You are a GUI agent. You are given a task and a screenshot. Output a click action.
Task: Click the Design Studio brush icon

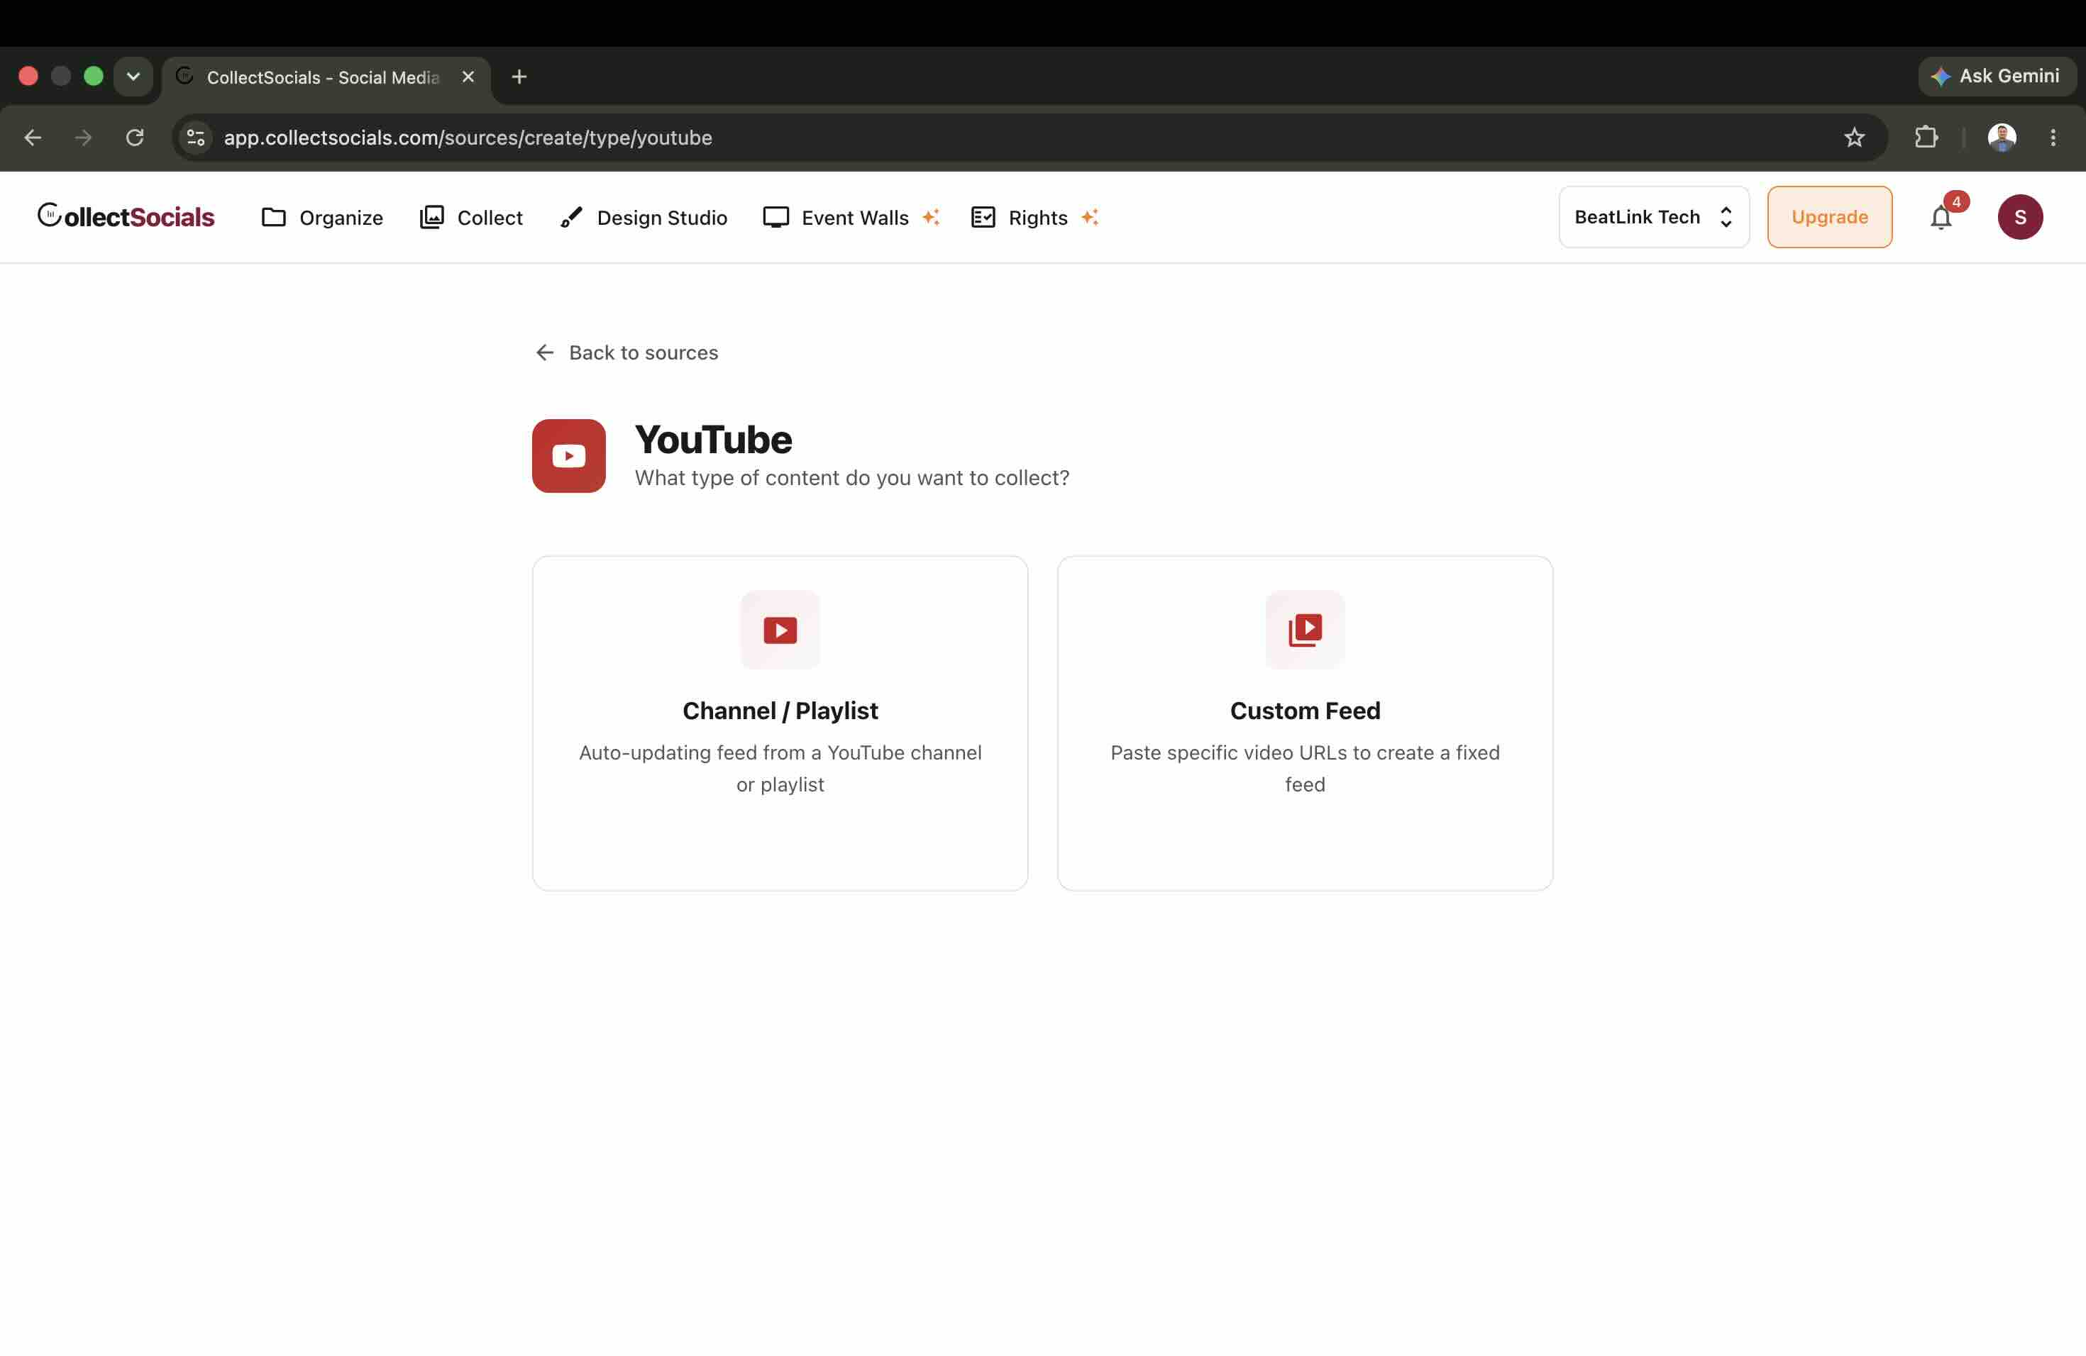click(x=571, y=217)
